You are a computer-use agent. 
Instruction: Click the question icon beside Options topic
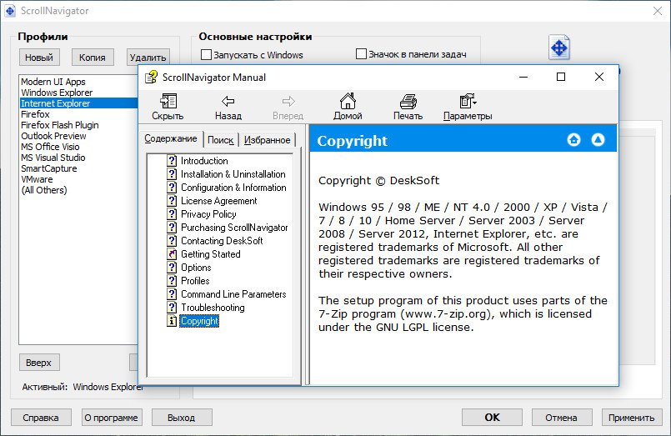pyautogui.click(x=172, y=268)
